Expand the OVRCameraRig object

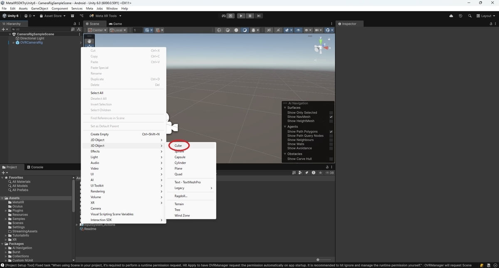coord(14,42)
